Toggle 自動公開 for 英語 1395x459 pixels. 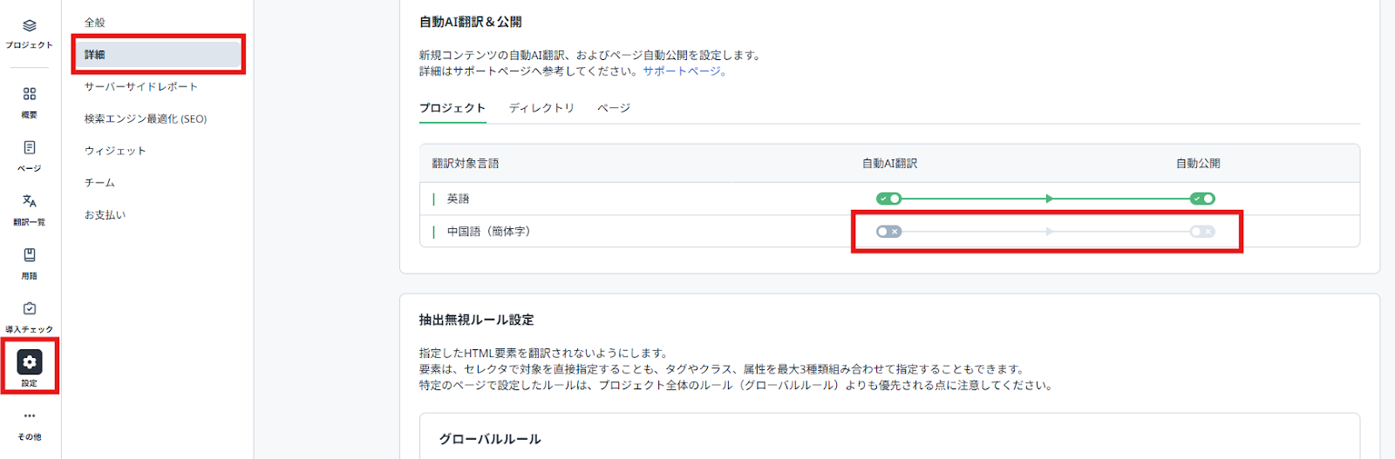click(1202, 199)
